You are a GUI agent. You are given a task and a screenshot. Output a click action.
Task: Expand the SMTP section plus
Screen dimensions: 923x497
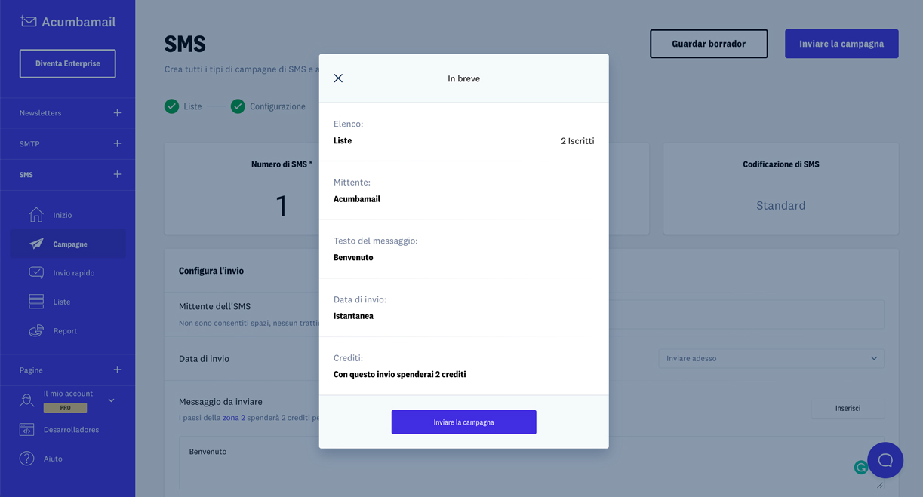point(117,143)
